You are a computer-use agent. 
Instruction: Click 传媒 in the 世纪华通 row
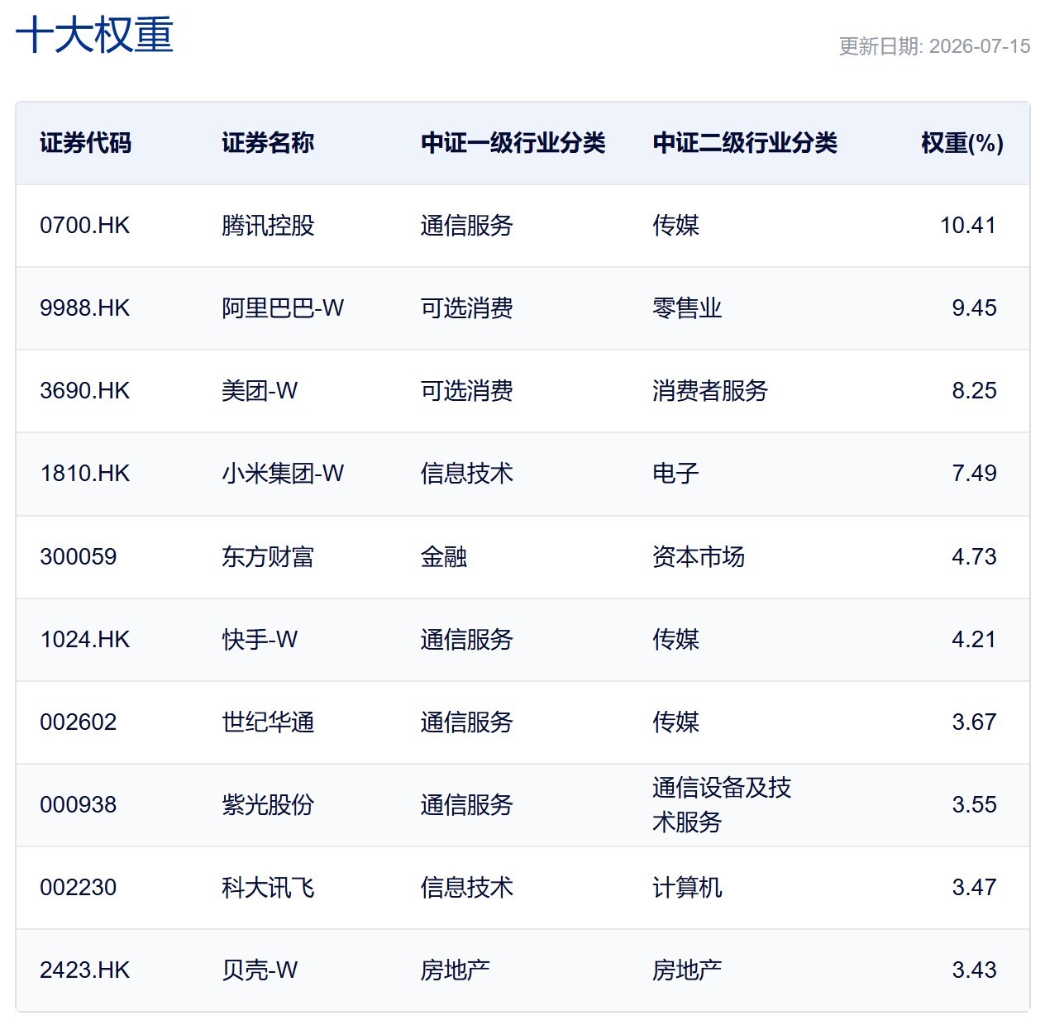point(675,722)
